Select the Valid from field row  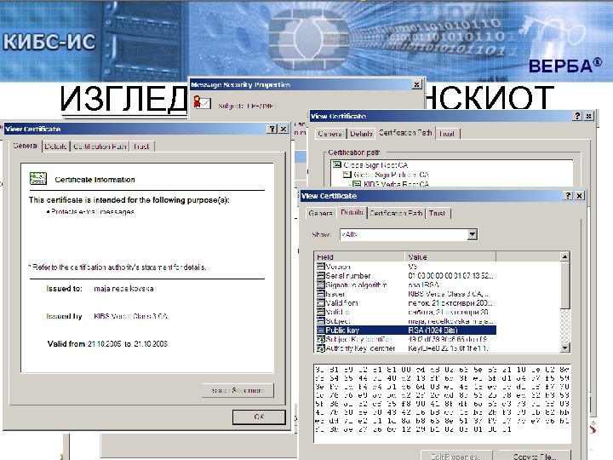click(x=406, y=302)
